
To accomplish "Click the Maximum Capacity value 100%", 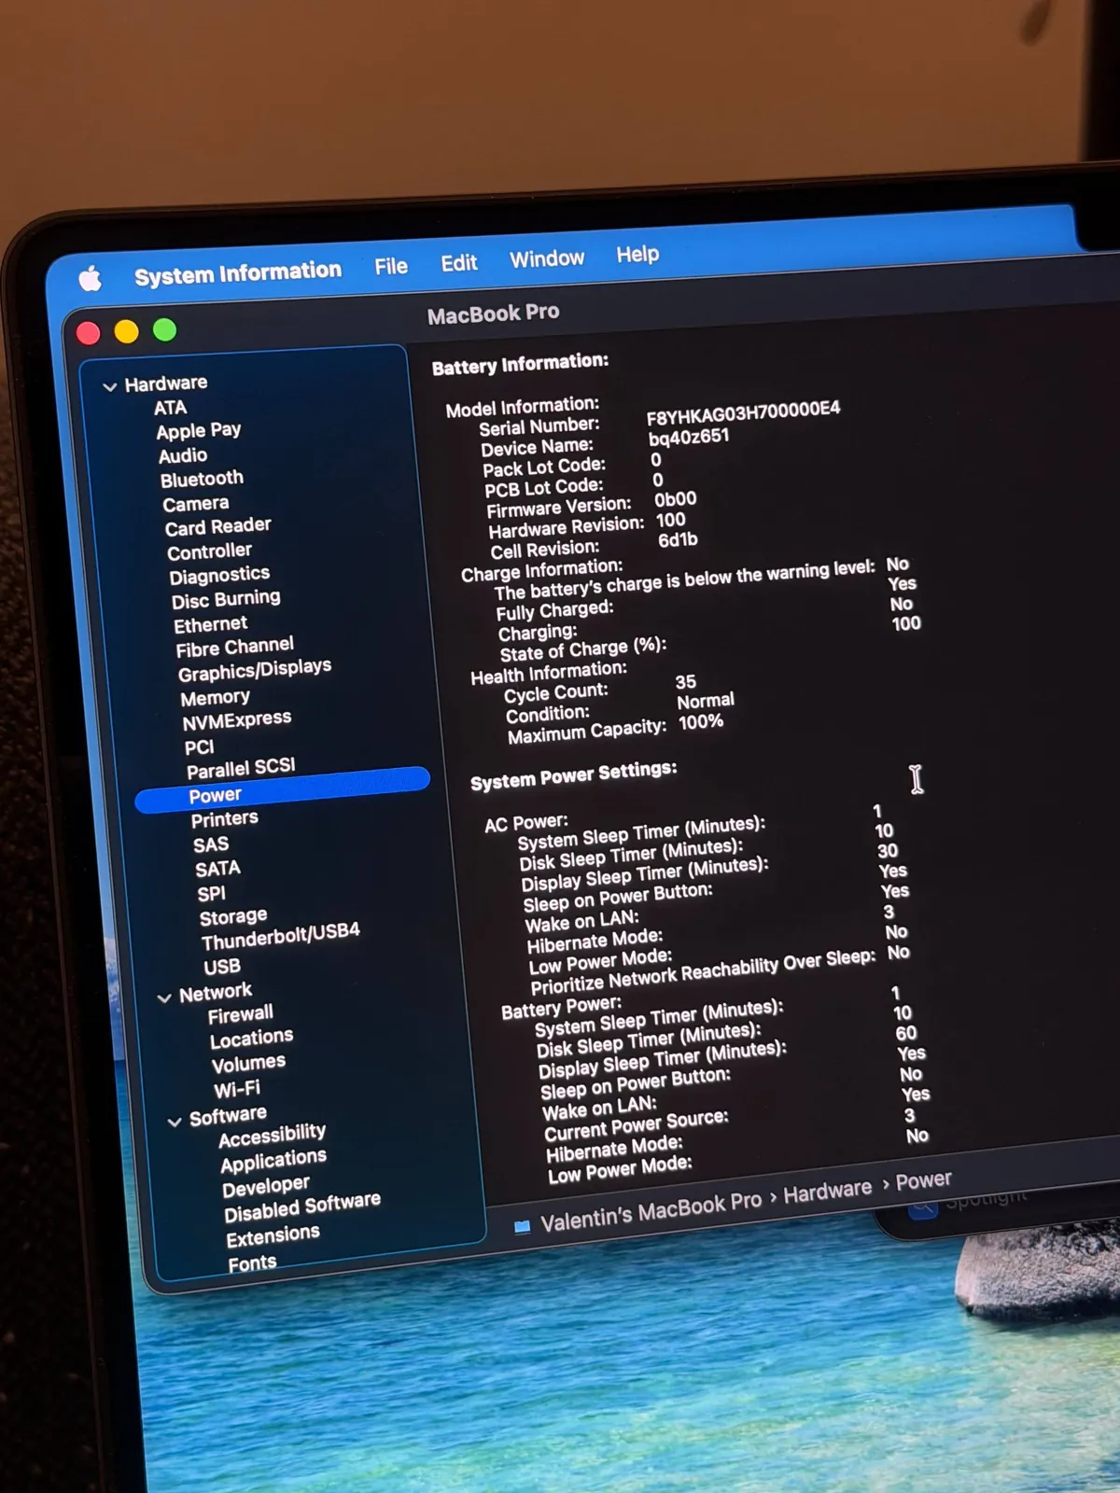I will click(x=701, y=722).
